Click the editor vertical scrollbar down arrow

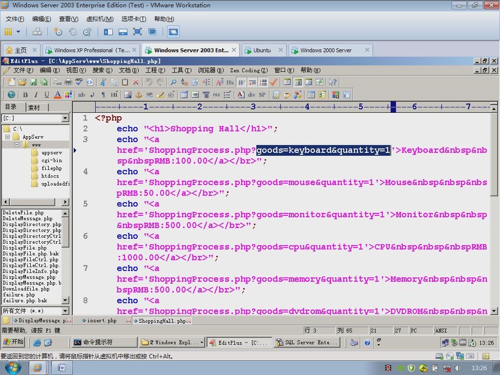click(x=494, y=311)
